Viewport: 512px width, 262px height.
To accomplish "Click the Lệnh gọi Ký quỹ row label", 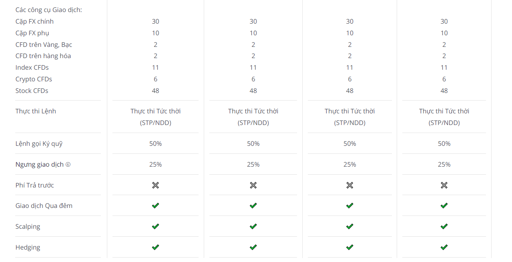I will tap(39, 143).
